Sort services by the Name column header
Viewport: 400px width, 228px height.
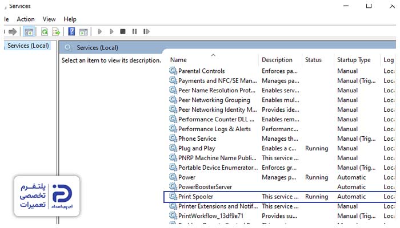pos(178,60)
